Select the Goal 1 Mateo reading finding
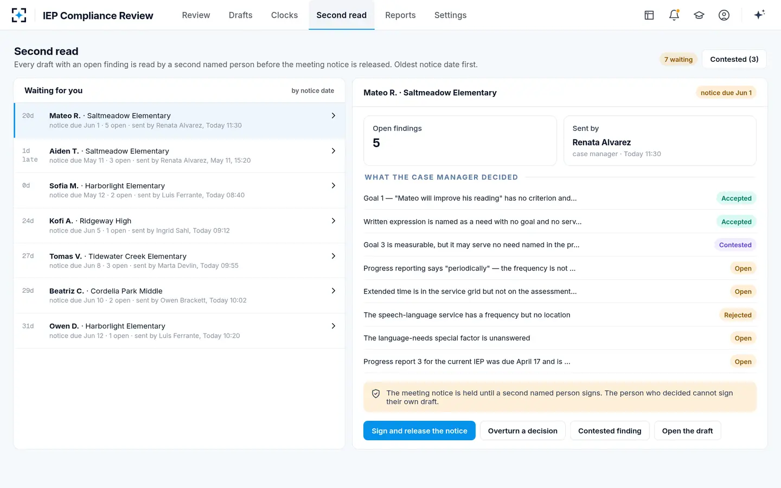This screenshot has height=488, width=781. point(560,198)
